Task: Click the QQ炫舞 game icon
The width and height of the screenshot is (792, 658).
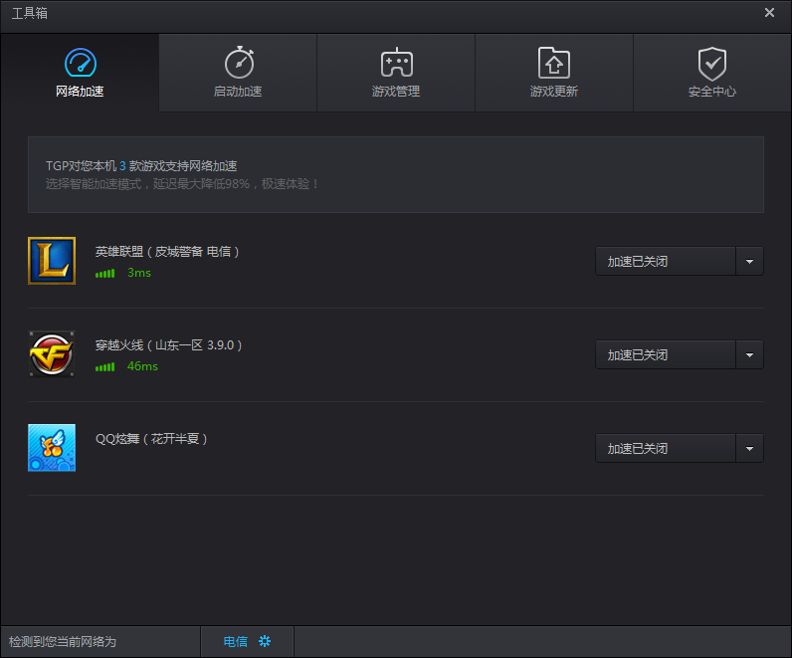Action: [52, 448]
